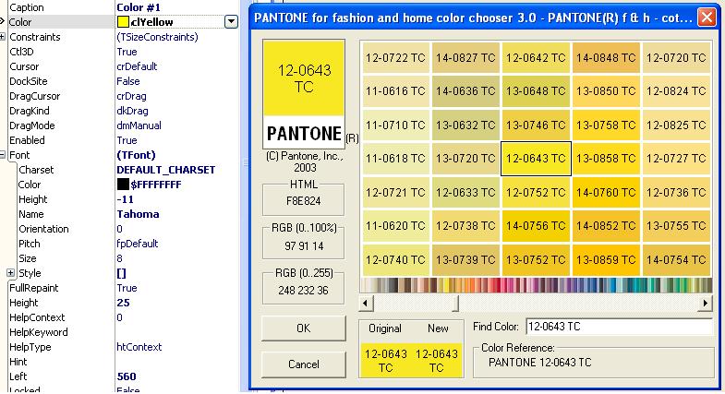Select the 13-0720 TC color swatch

pos(465,159)
